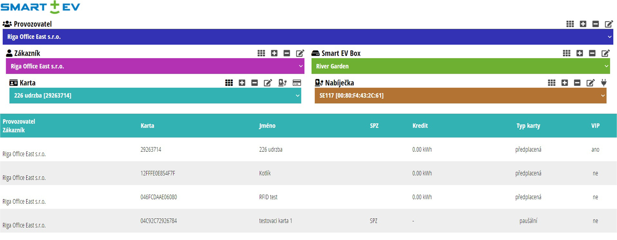
Task: Show the Zákazník list grid view
Action: pyautogui.click(x=261, y=53)
